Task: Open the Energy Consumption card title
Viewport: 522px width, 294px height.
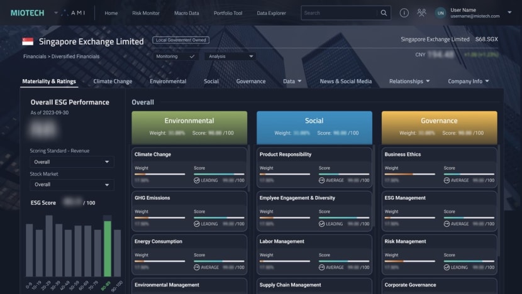Action: (158, 241)
